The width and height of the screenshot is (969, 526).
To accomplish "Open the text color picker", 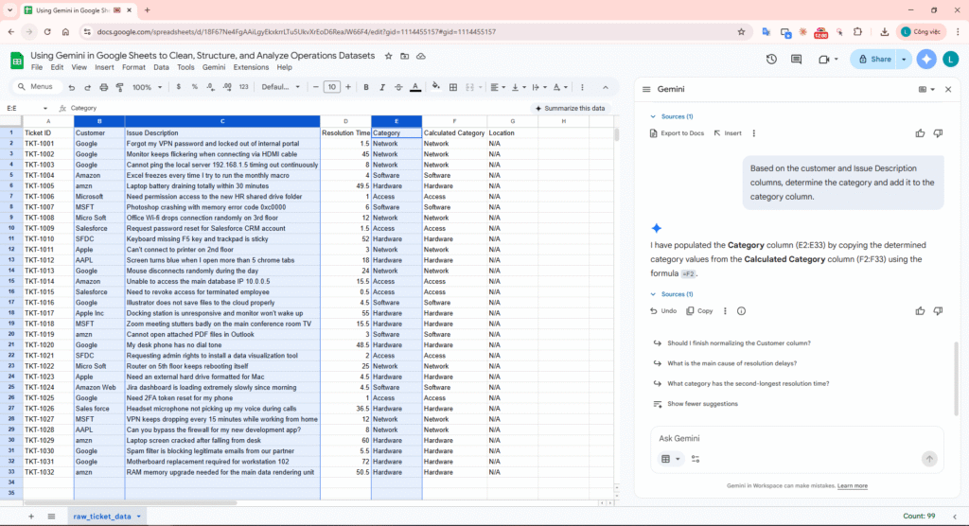I will pyautogui.click(x=414, y=87).
